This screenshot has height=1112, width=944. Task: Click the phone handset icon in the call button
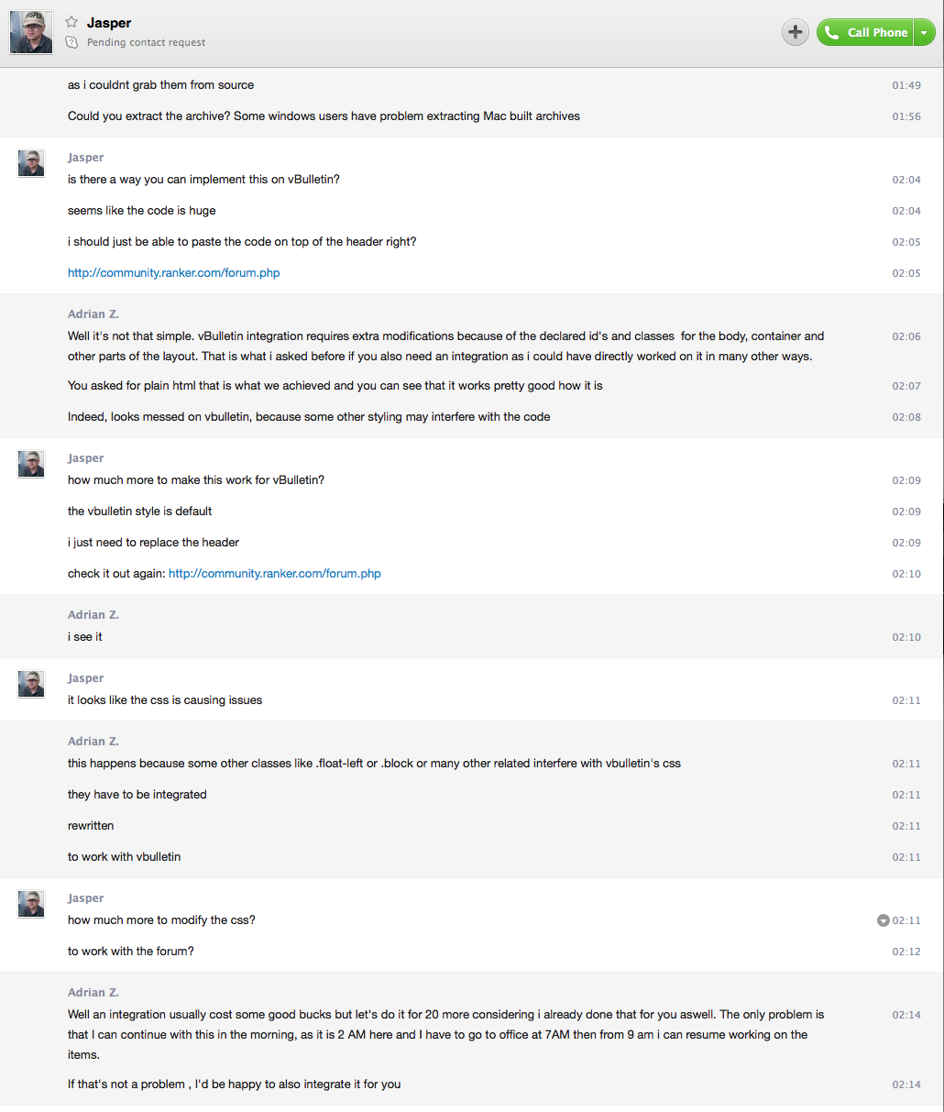(832, 32)
